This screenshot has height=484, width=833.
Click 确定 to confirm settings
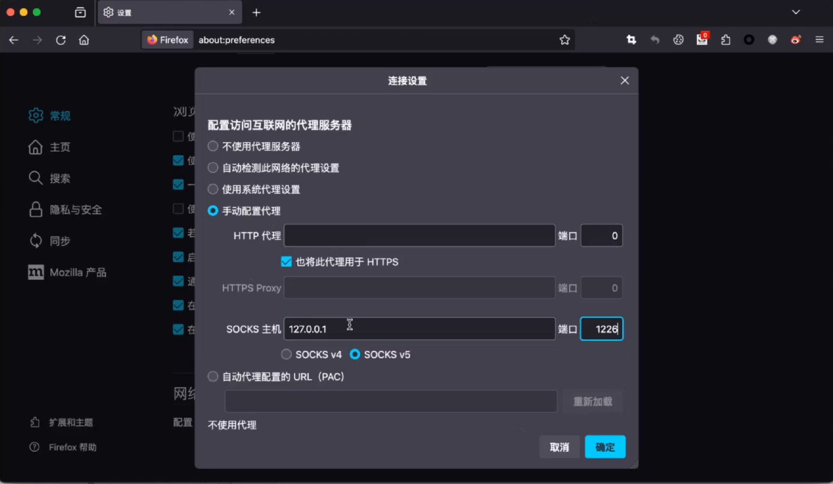point(605,447)
